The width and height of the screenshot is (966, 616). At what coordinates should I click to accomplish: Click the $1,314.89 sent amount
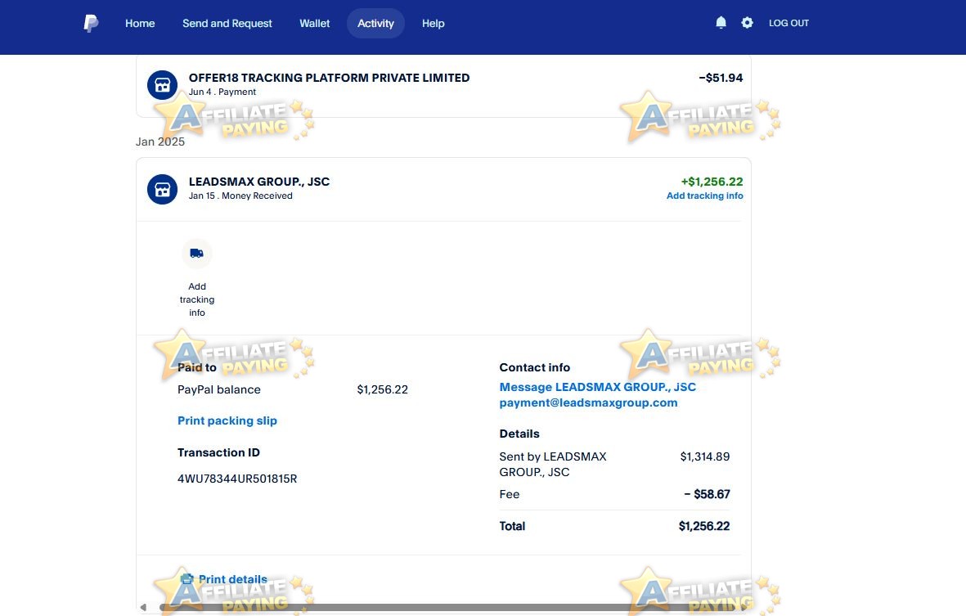(705, 456)
